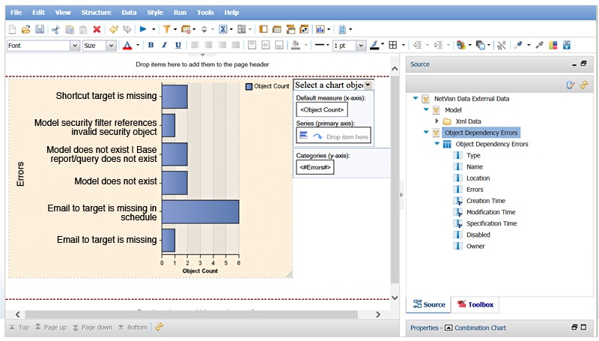Redo the action
This screenshot has width=599, height=341.
click(127, 29)
